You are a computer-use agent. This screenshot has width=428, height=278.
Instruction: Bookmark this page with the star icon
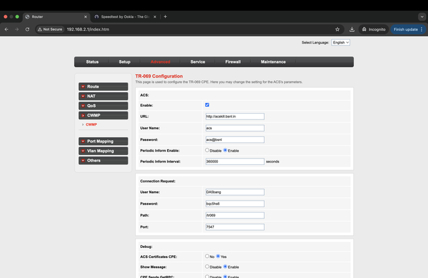337,29
